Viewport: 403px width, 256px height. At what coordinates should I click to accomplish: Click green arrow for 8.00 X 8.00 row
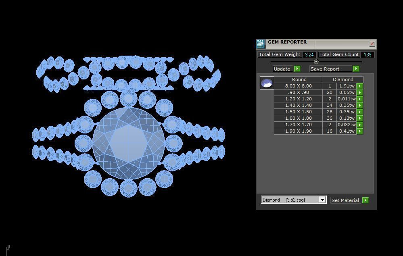360,86
